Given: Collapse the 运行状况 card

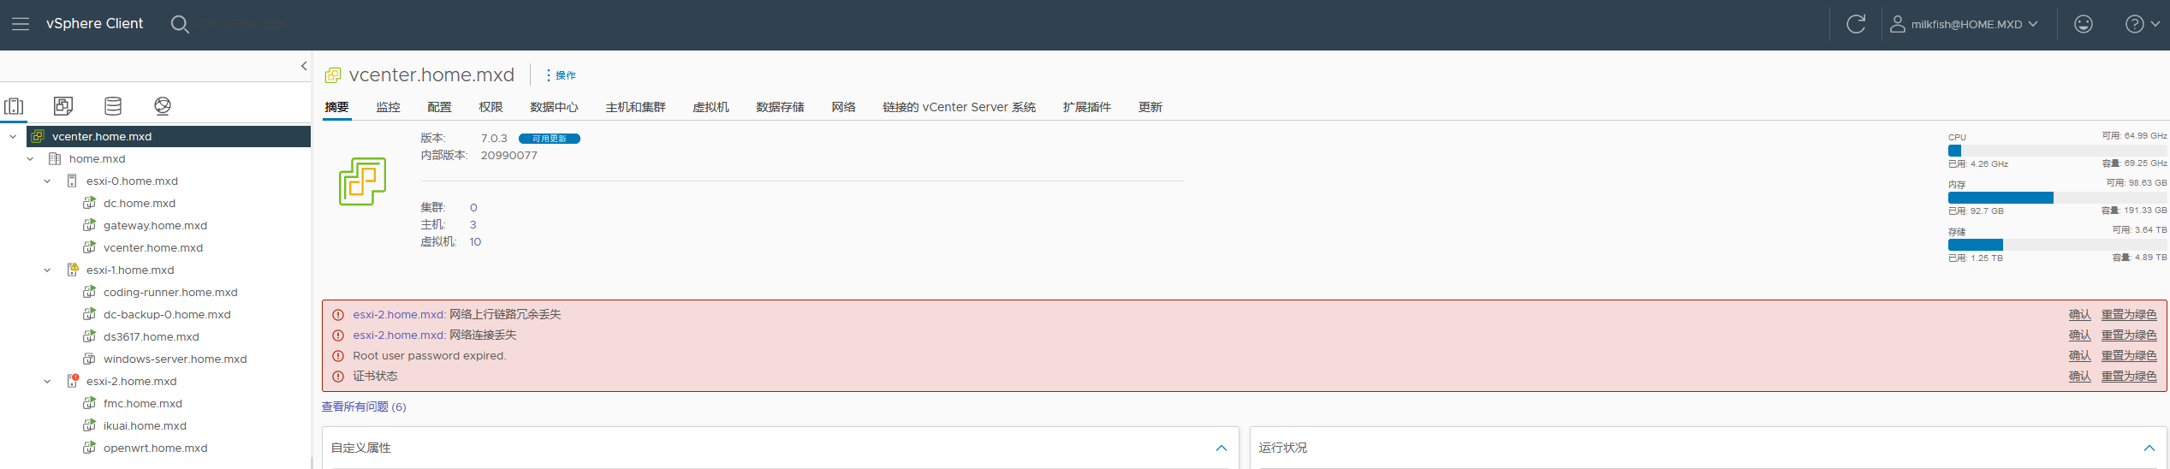Looking at the screenshot, I should click(x=2149, y=448).
